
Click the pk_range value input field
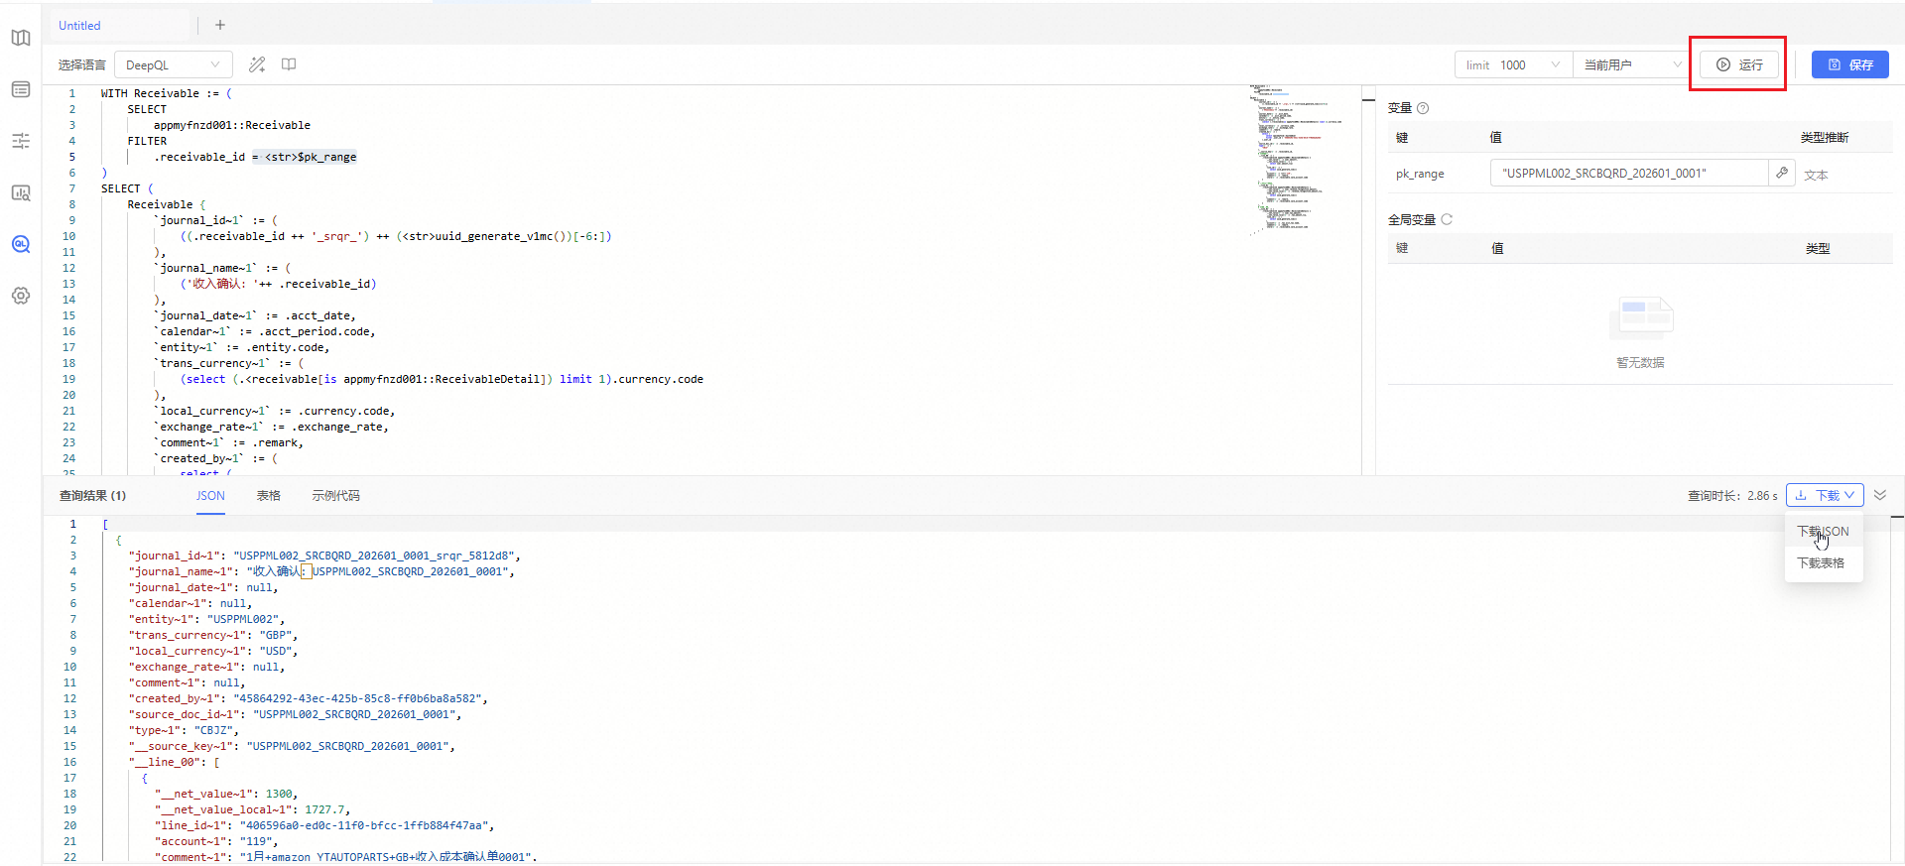point(1628,173)
